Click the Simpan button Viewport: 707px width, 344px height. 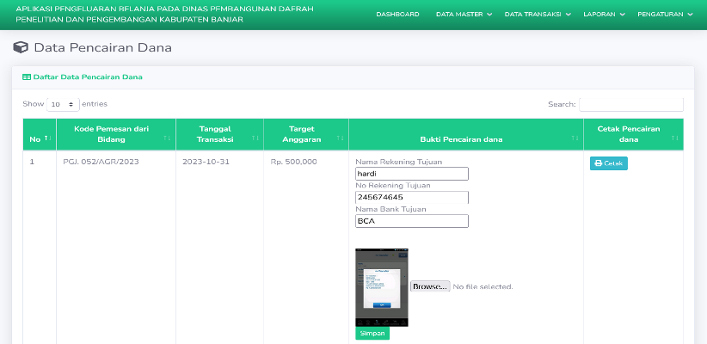372,333
